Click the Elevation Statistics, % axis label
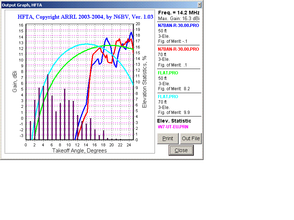The image size is (294, 220). click(x=144, y=81)
